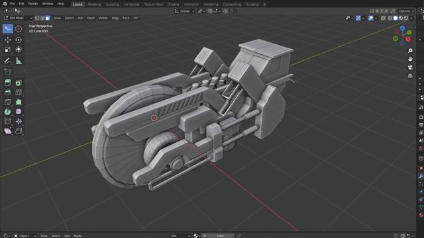Switch to solid viewport shading
The height and width of the screenshot is (238, 424).
(x=396, y=18)
